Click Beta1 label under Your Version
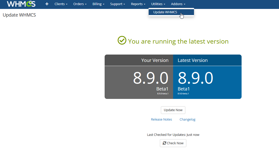This screenshot has height=156, width=279. (x=162, y=89)
